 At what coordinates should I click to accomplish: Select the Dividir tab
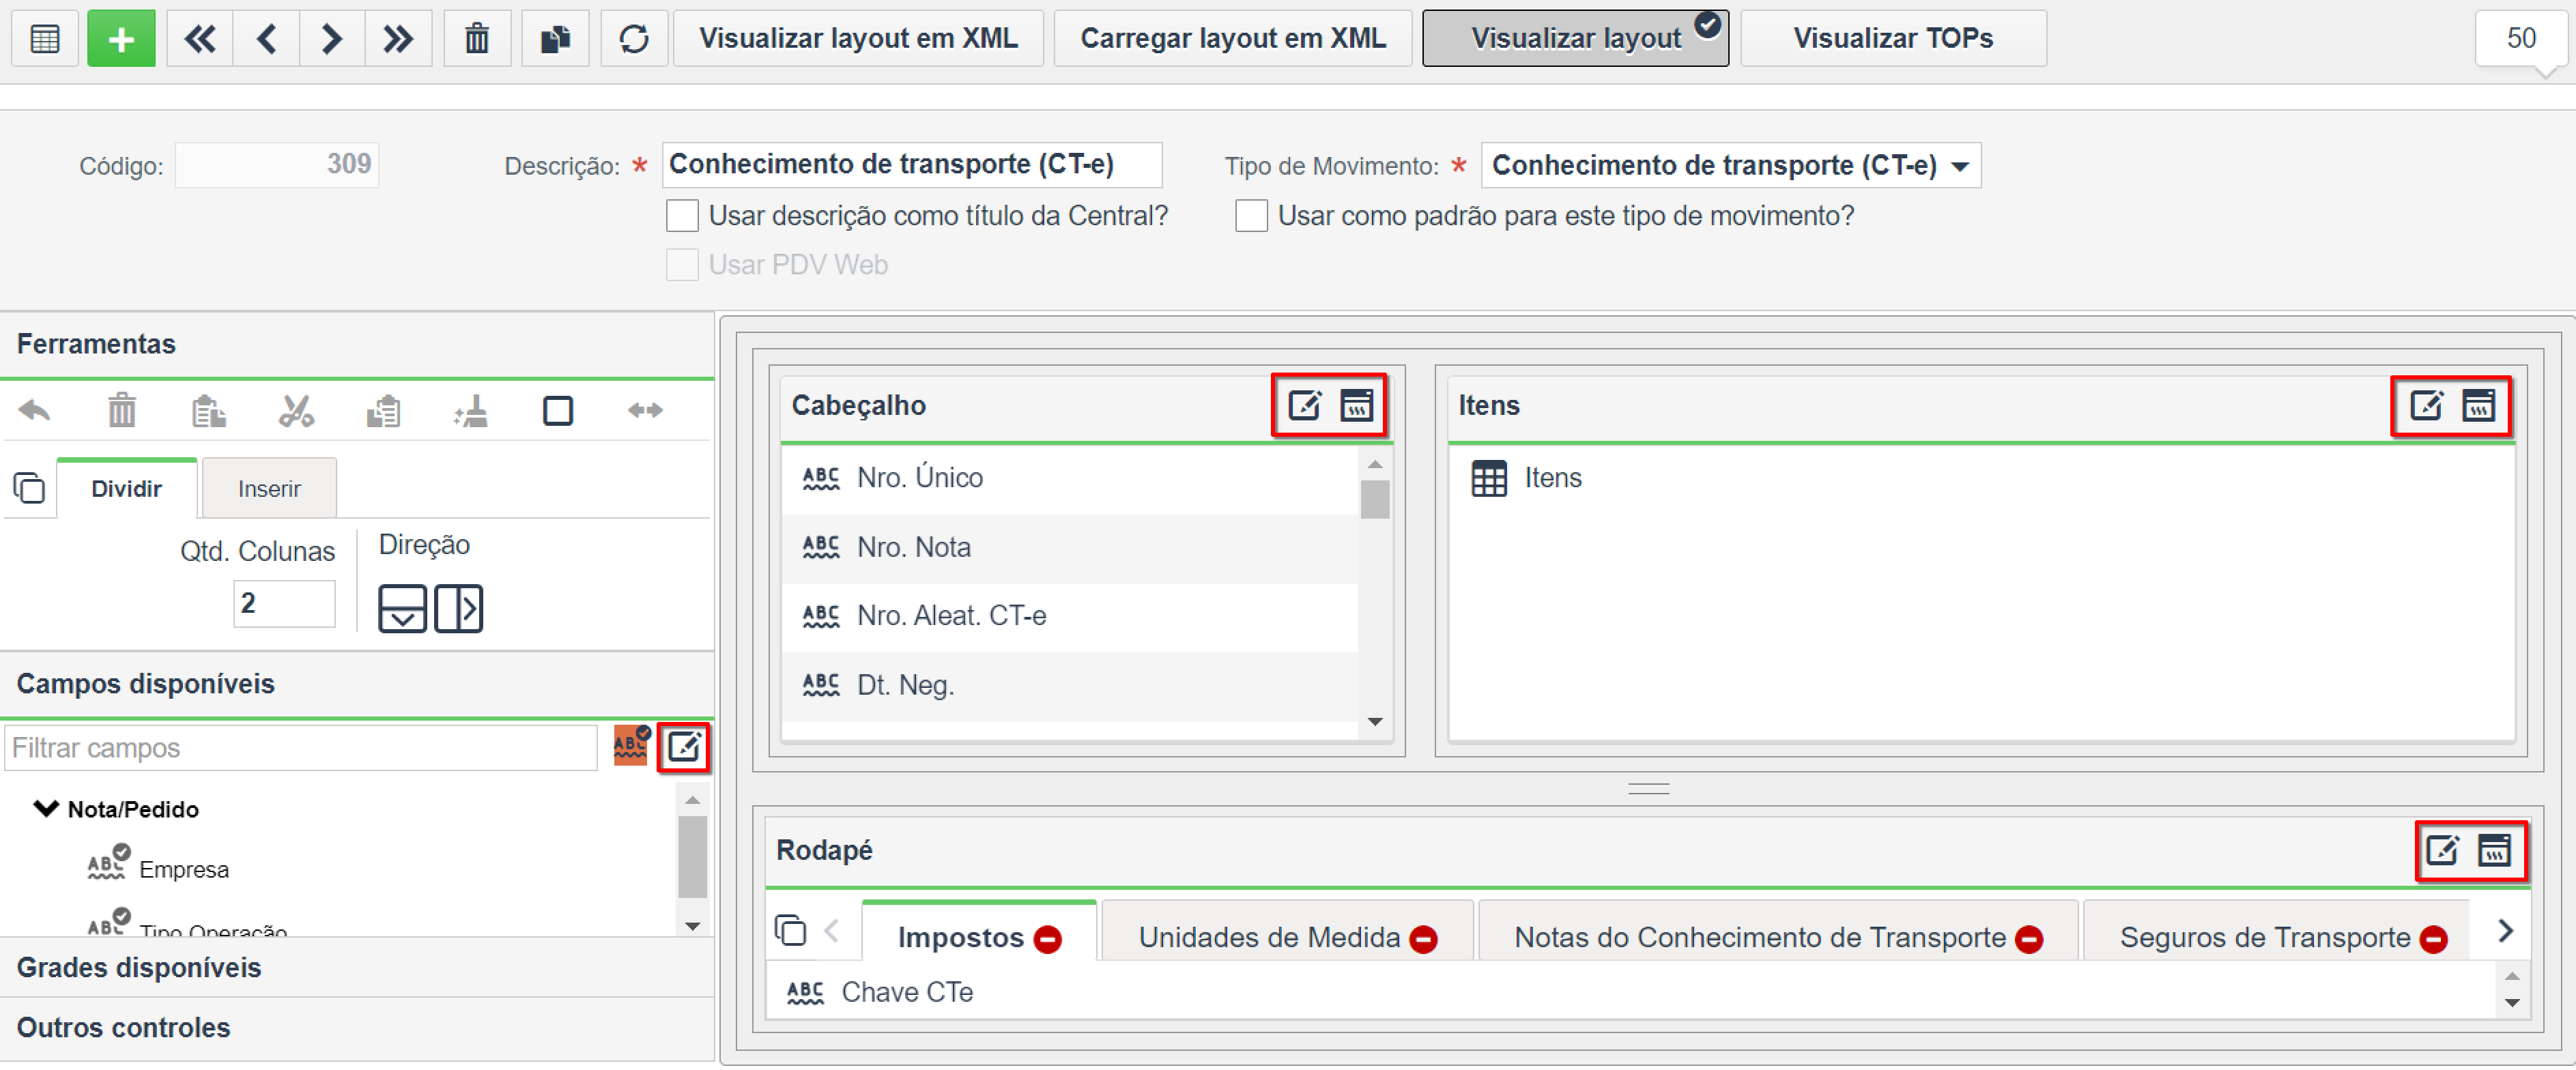click(126, 489)
